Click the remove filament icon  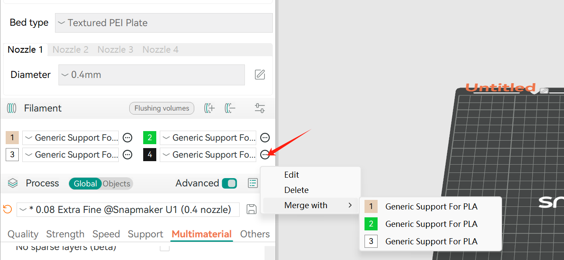[x=230, y=108]
